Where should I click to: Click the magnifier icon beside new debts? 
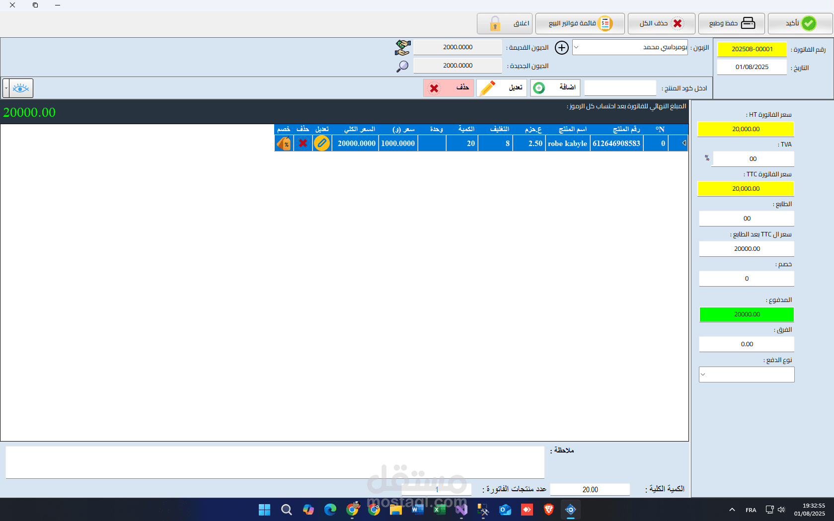(402, 66)
